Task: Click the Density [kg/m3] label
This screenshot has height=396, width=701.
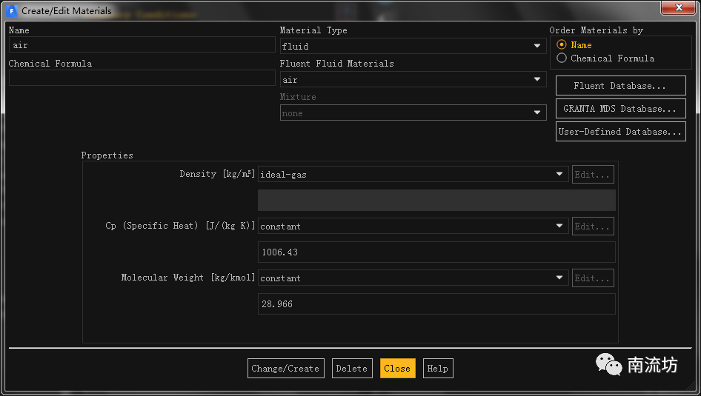Action: click(x=217, y=174)
